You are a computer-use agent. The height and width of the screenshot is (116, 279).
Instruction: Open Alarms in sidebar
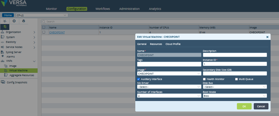tap(11, 57)
